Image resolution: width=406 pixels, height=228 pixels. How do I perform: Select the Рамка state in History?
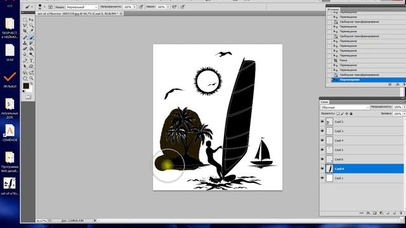tap(343, 60)
